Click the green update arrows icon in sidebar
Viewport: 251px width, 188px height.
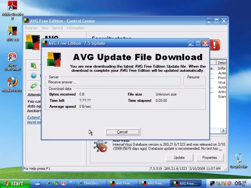(34, 86)
